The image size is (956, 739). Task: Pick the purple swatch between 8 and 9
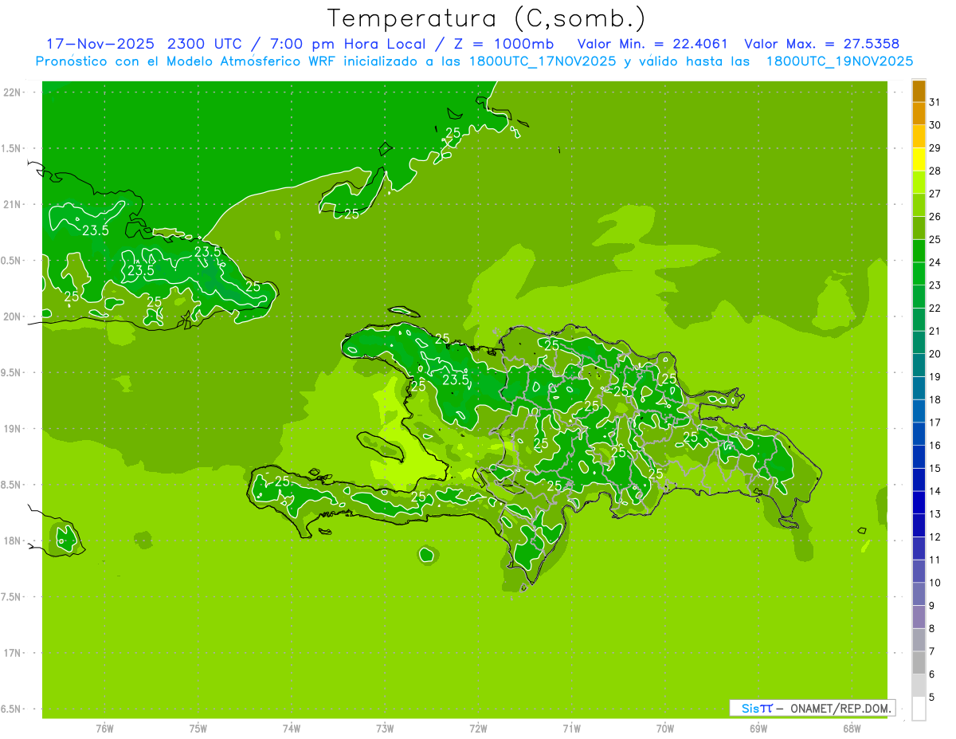point(919,617)
